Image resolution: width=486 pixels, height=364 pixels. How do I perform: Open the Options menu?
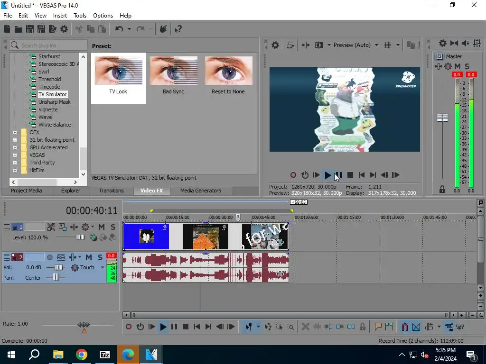(x=103, y=16)
